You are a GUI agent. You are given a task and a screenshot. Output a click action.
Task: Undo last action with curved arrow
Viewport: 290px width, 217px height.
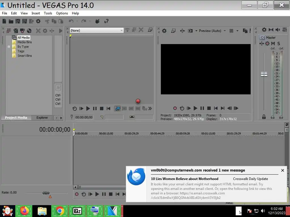71,21
